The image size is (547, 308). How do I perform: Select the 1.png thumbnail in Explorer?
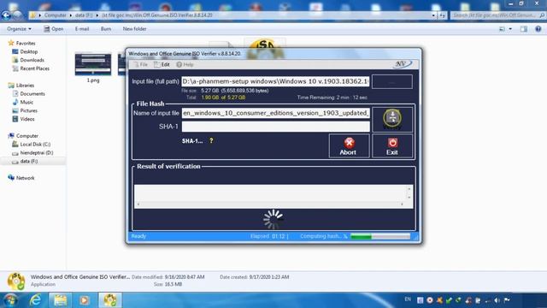[93, 64]
